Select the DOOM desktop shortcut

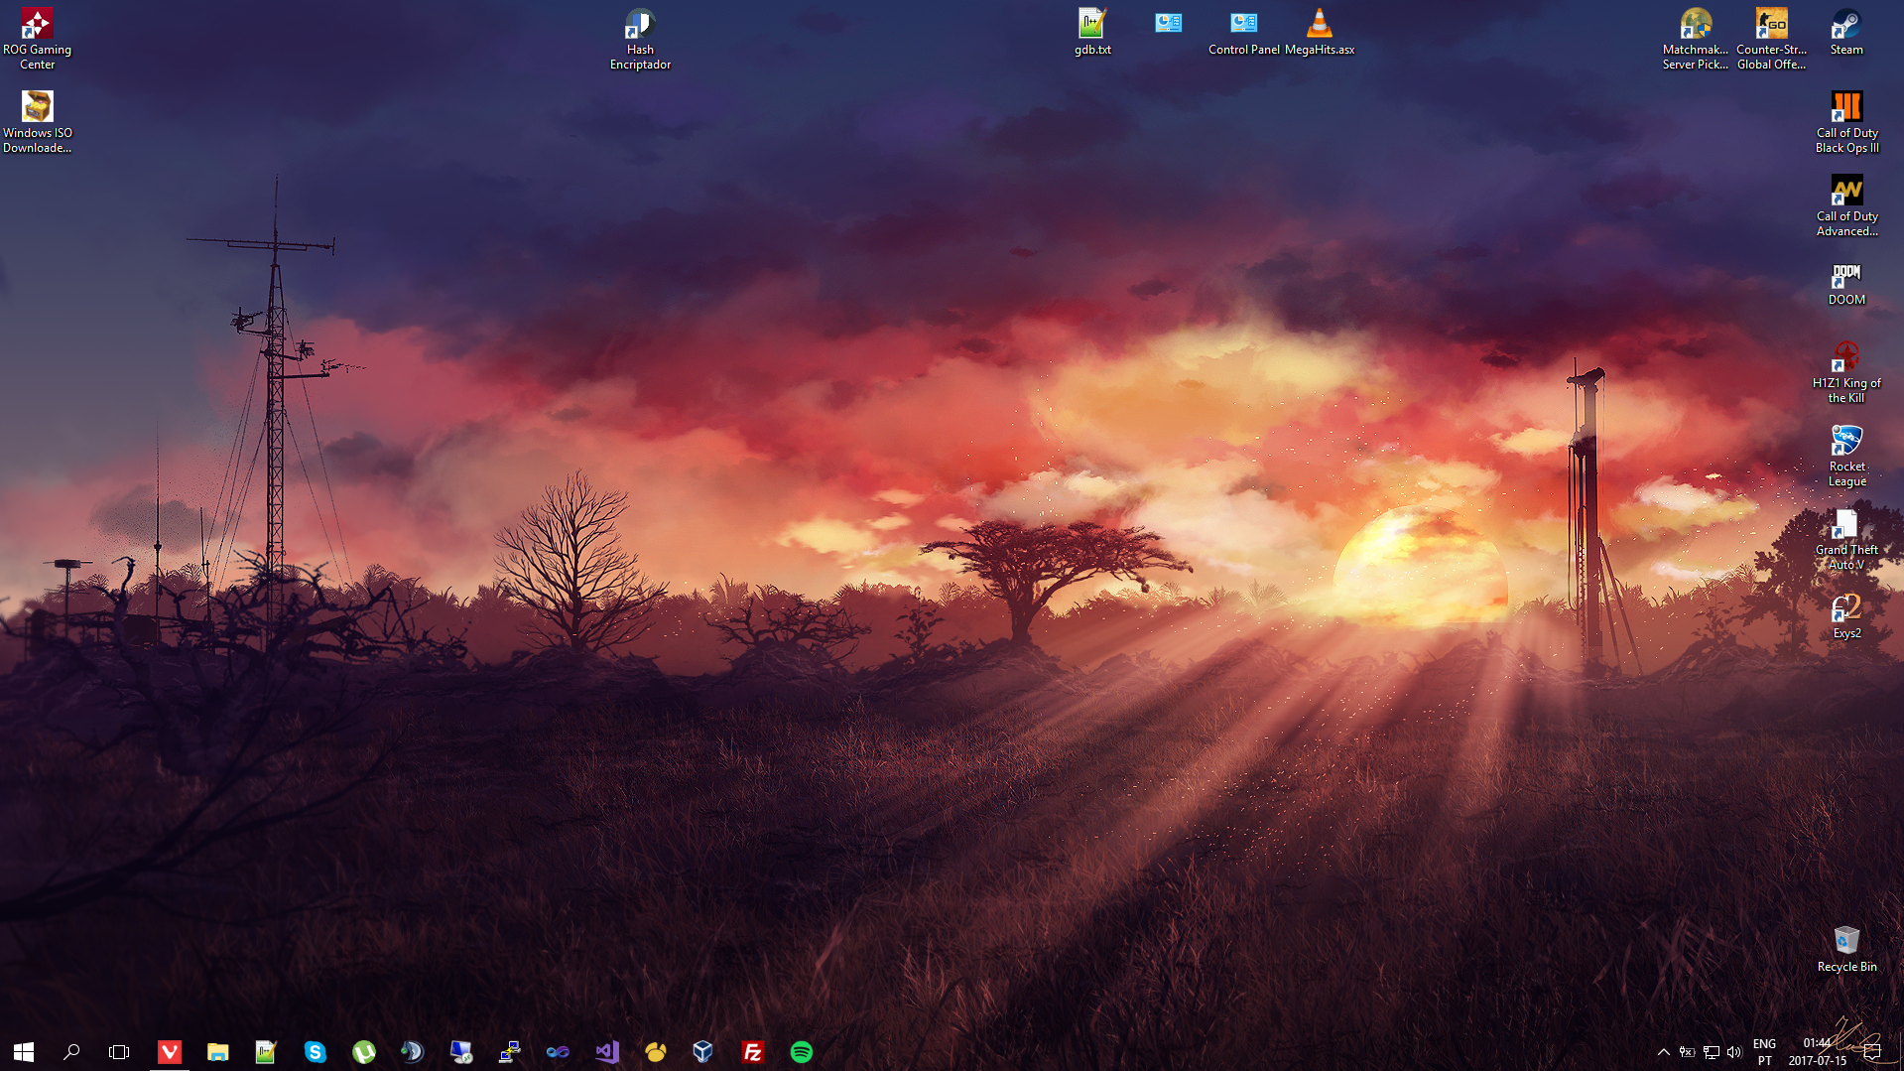click(1846, 284)
